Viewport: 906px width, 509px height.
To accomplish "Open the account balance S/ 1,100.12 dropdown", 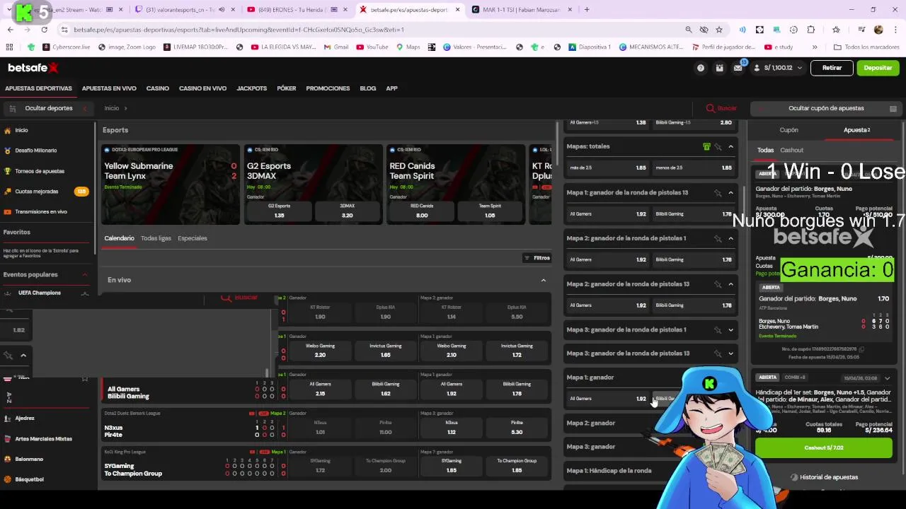I will (x=779, y=68).
